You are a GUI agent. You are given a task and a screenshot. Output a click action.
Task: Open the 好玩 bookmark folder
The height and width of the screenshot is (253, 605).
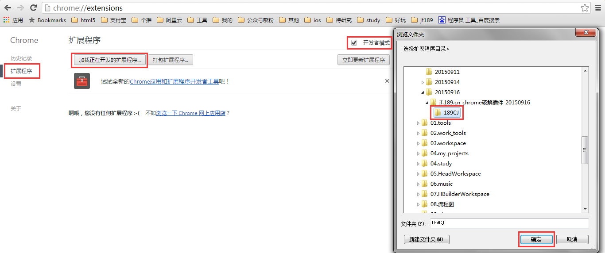[396, 20]
